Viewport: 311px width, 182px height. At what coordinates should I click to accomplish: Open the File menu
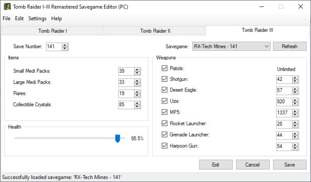point(7,18)
